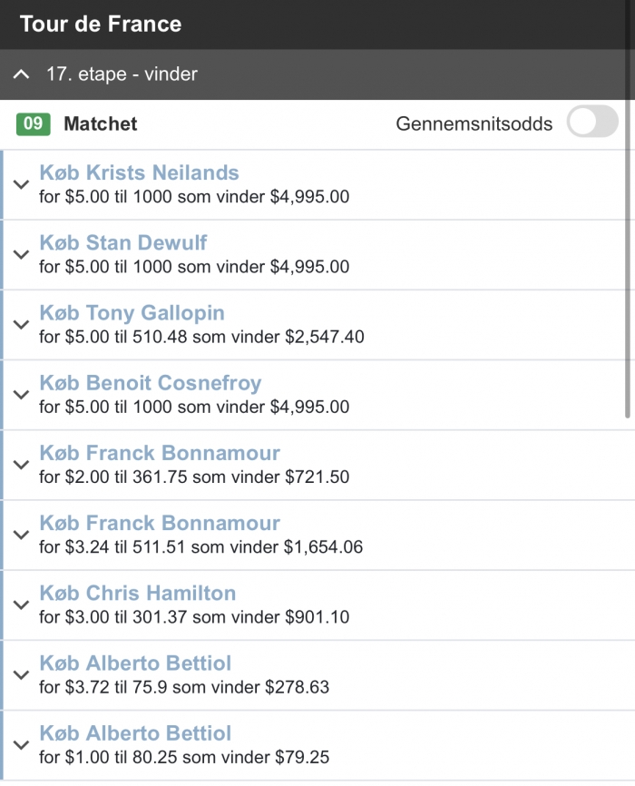Click the green 09 matched count badge
The width and height of the screenshot is (635, 786).
coord(33,123)
